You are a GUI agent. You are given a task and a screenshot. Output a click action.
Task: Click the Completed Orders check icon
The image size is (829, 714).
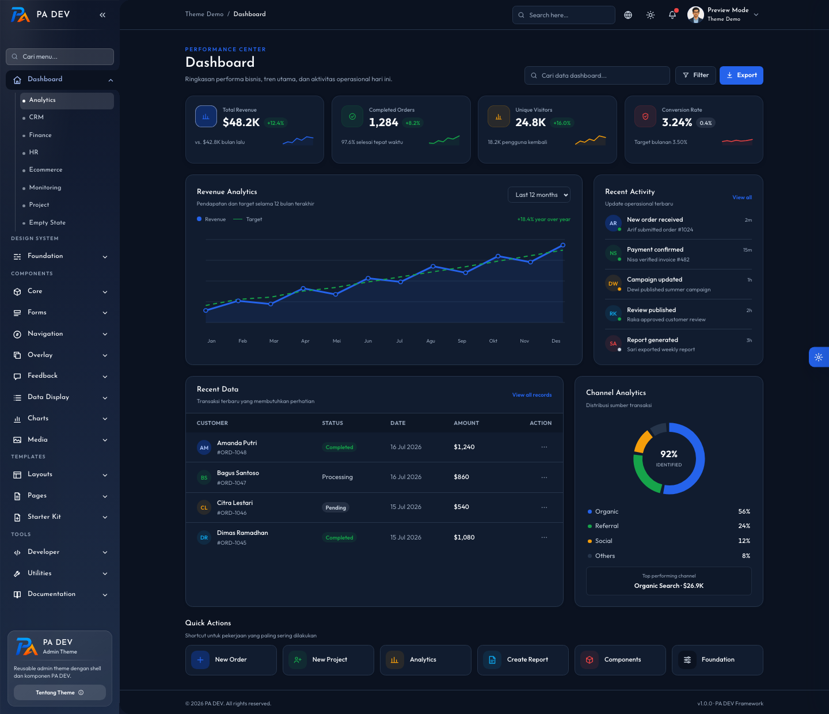tap(352, 116)
